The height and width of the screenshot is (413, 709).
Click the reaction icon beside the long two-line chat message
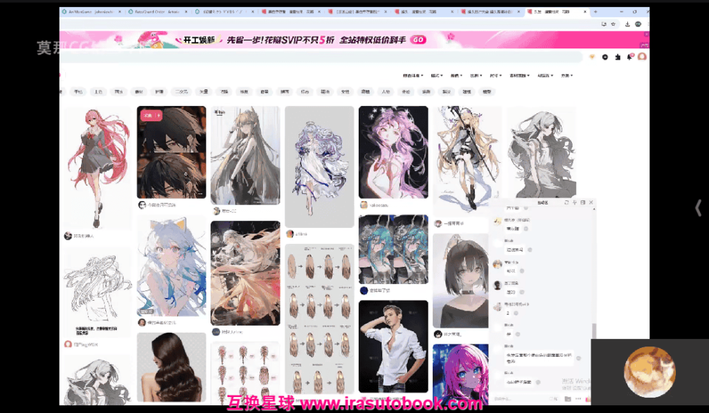pyautogui.click(x=578, y=358)
